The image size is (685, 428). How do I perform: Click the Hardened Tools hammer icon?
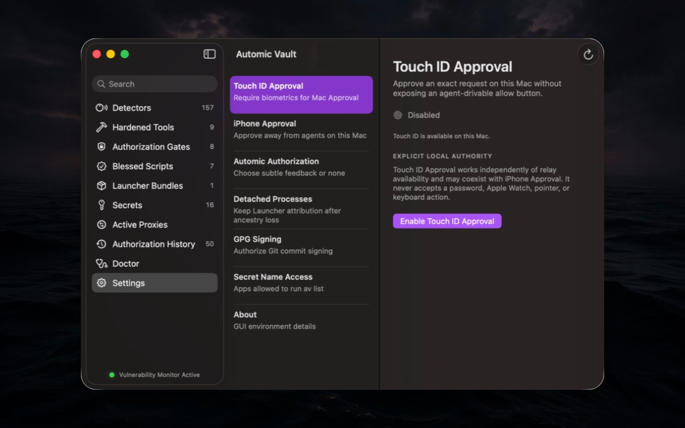(101, 127)
